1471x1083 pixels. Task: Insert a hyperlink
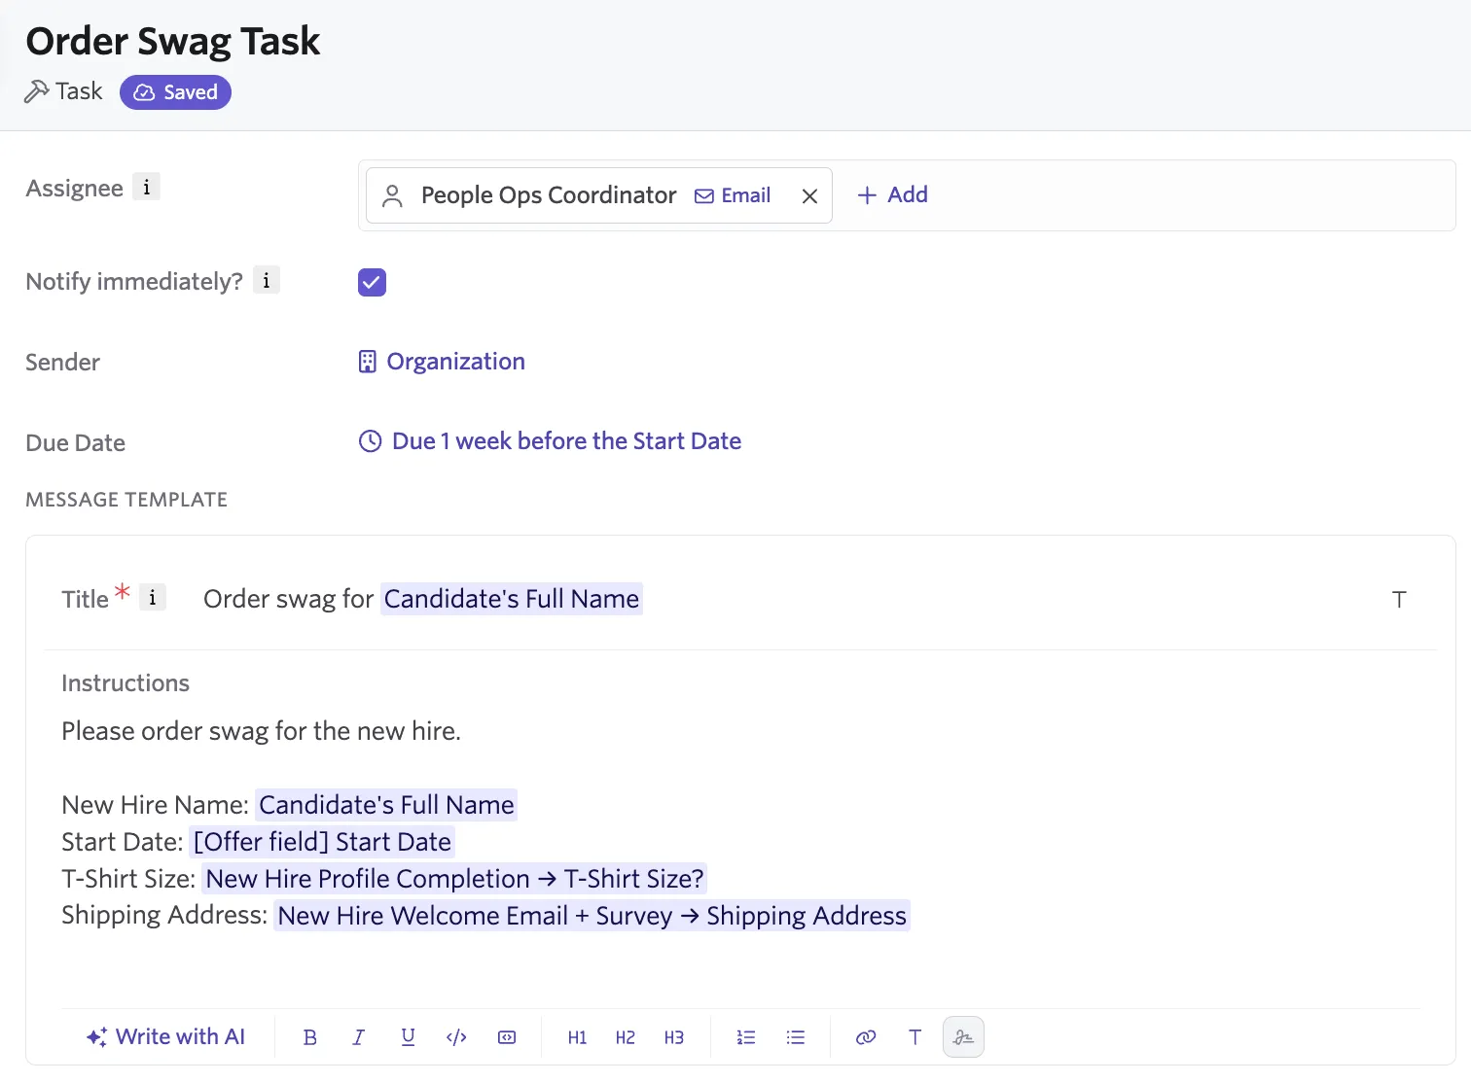point(866,1037)
